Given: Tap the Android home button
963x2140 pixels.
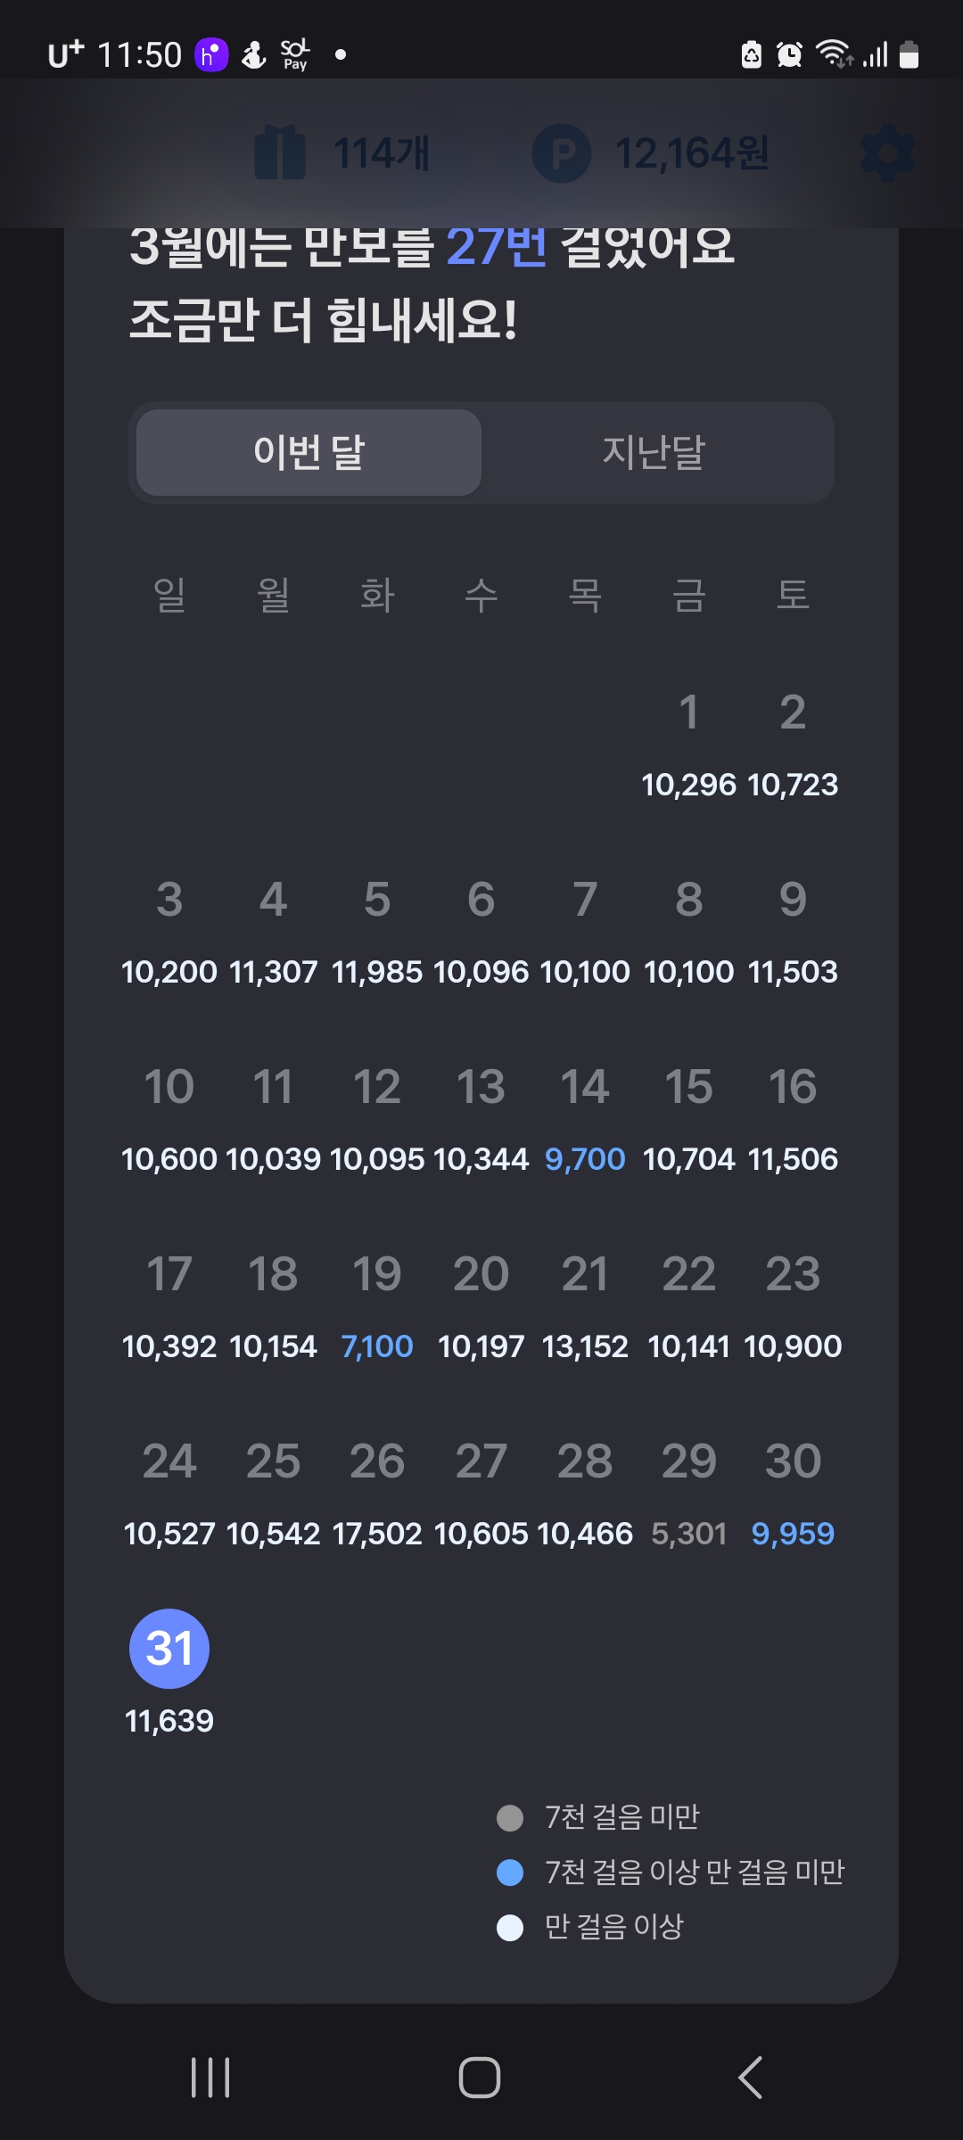Looking at the screenshot, I should 480,2078.
